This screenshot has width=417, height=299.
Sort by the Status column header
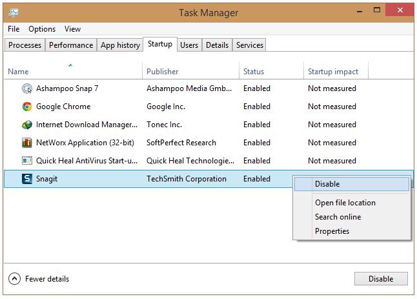pyautogui.click(x=271, y=71)
